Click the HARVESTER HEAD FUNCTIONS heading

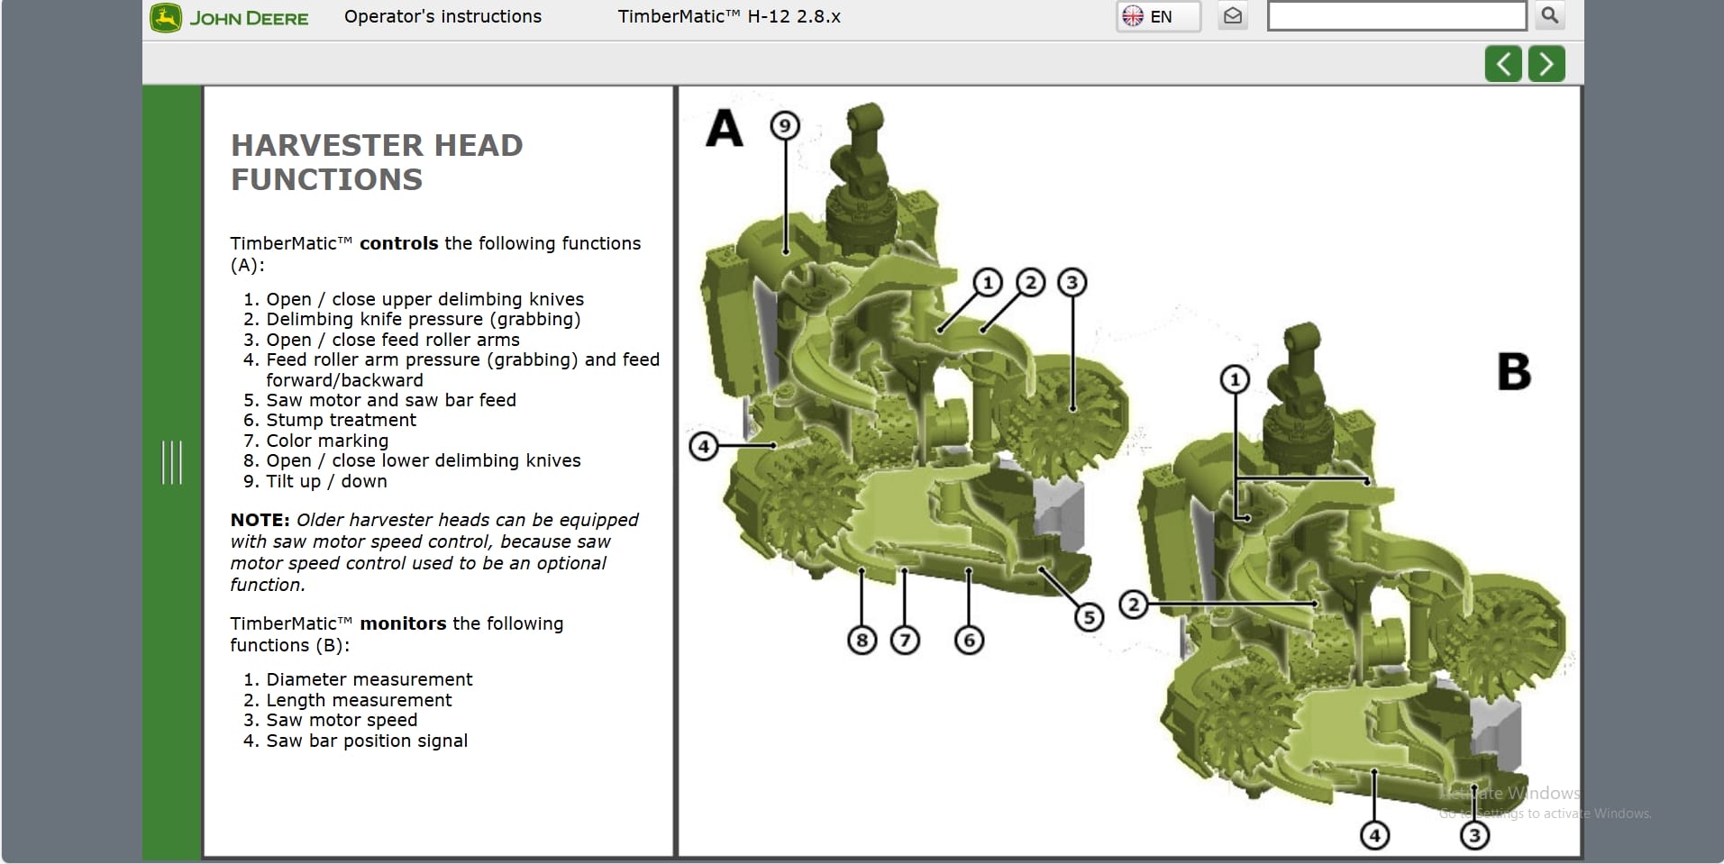pyautogui.click(x=377, y=162)
